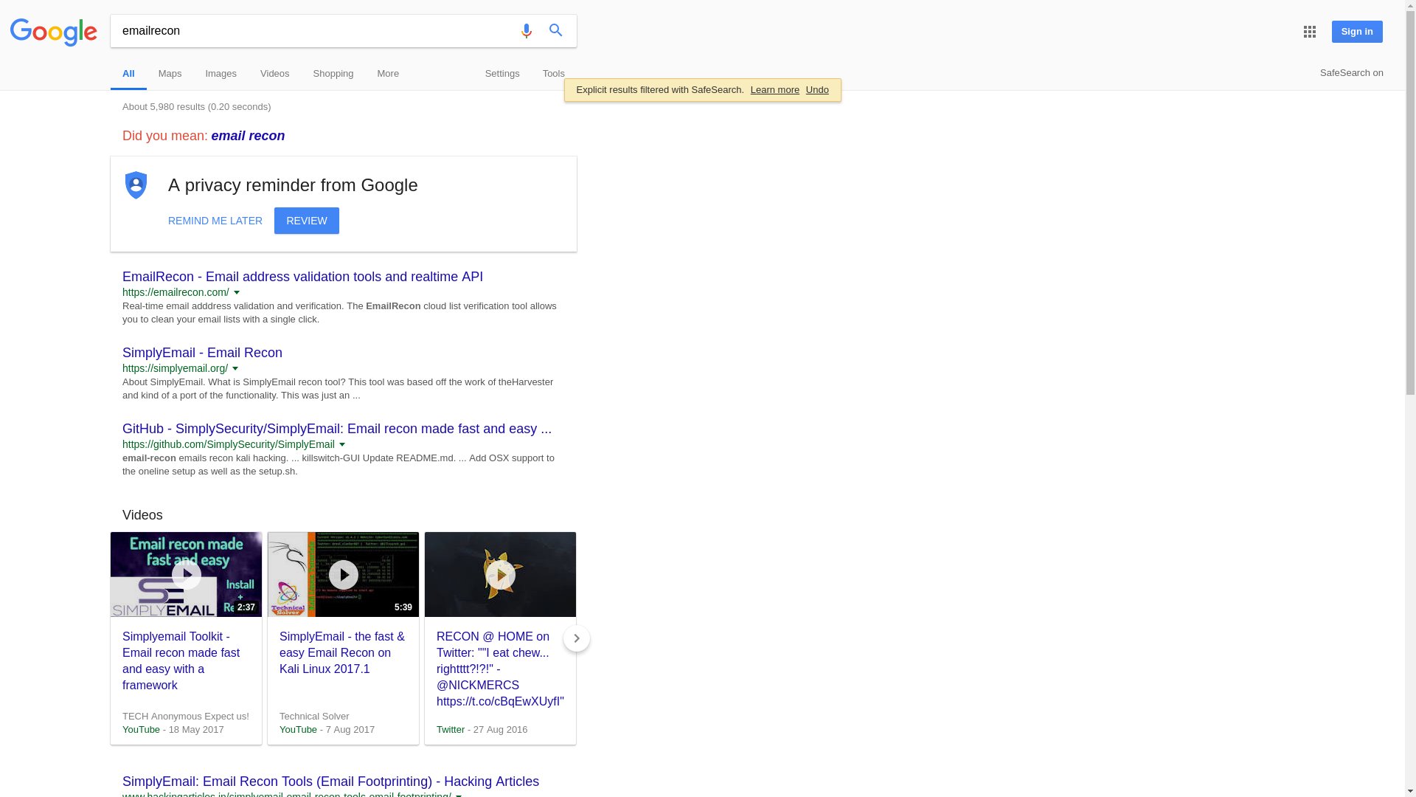Viewport: 1416px width, 797px height.
Task: Open the RECON @ HOME on Twitter title
Action: (500, 669)
